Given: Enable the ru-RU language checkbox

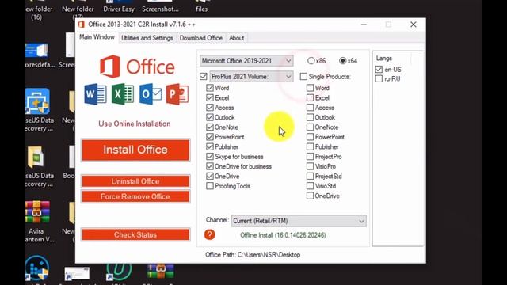Looking at the screenshot, I should point(379,79).
